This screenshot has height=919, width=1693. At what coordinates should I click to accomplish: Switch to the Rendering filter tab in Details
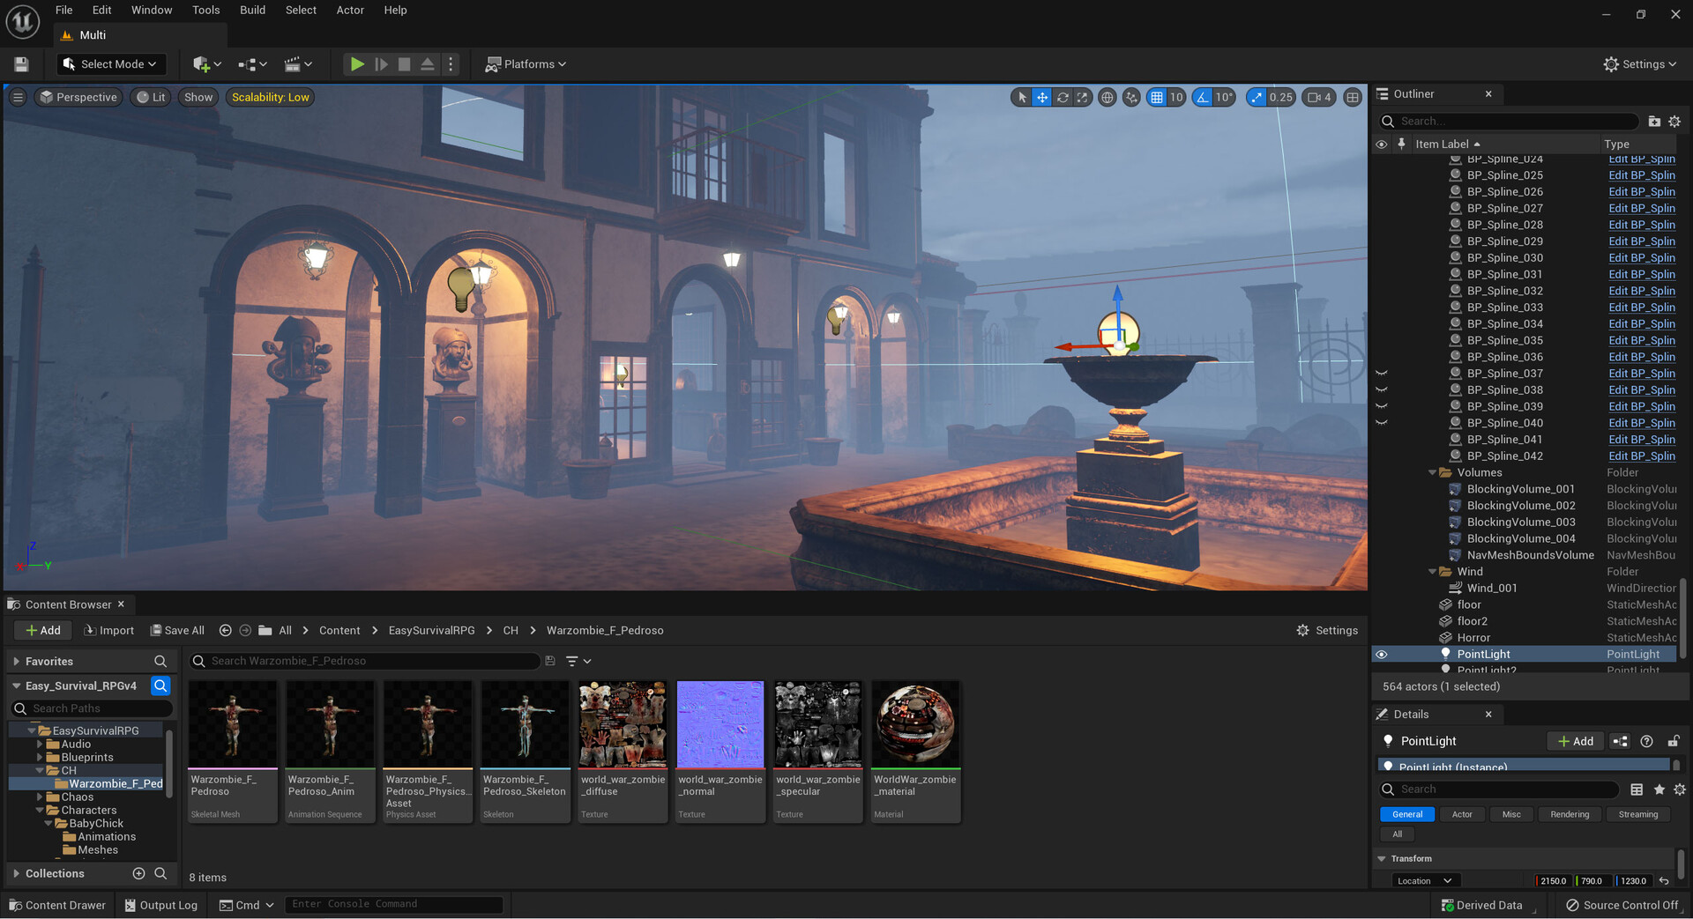coord(1570,815)
